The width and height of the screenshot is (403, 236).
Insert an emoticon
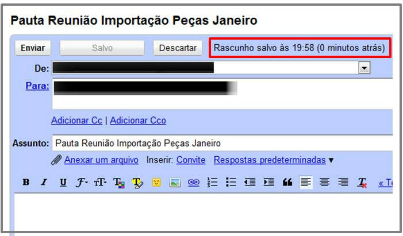156,183
